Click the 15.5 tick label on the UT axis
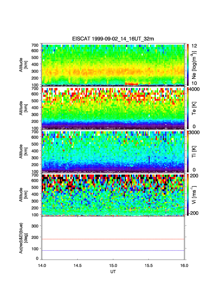The height and width of the screenshot is (303, 202). 149,265
